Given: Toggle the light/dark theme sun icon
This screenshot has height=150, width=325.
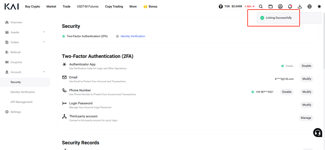Looking at the screenshot, I should [319, 7].
